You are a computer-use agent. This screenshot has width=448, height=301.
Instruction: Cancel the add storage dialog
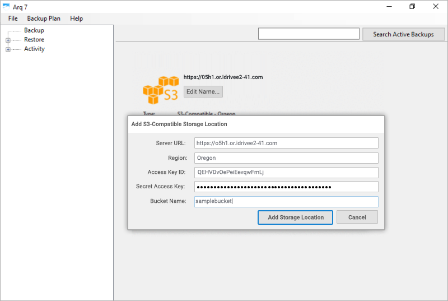pos(357,217)
